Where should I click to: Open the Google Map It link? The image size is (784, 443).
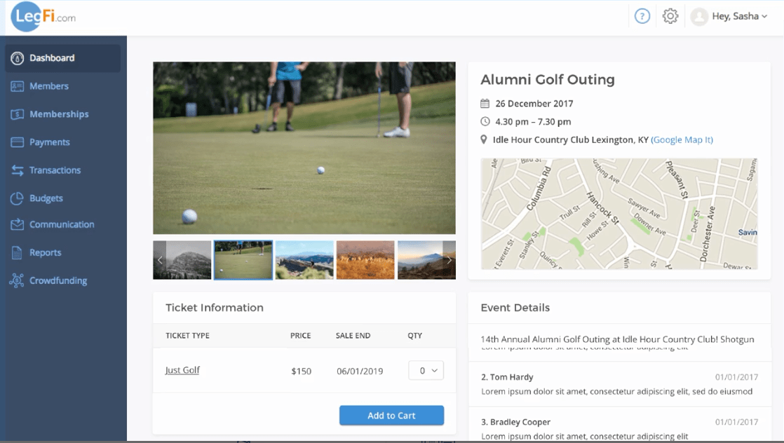pyautogui.click(x=682, y=139)
